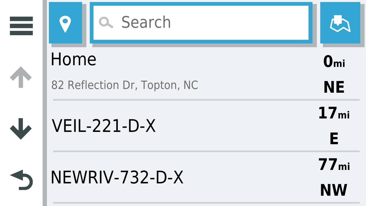Click the Search placeholder text
The width and height of the screenshot is (366, 206).
(146, 22)
